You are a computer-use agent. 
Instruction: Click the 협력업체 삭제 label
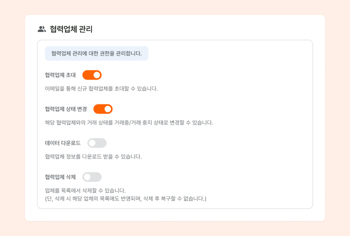pyautogui.click(x=60, y=177)
